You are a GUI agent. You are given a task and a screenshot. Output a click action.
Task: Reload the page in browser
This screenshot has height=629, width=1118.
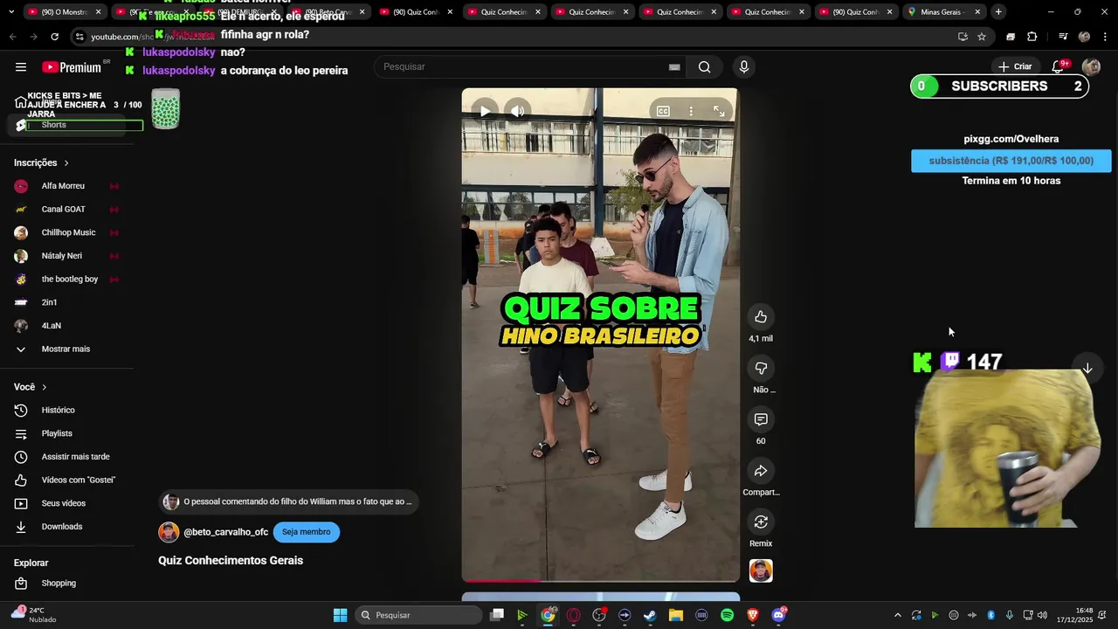point(54,37)
